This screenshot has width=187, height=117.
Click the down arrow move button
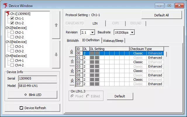[56, 54]
